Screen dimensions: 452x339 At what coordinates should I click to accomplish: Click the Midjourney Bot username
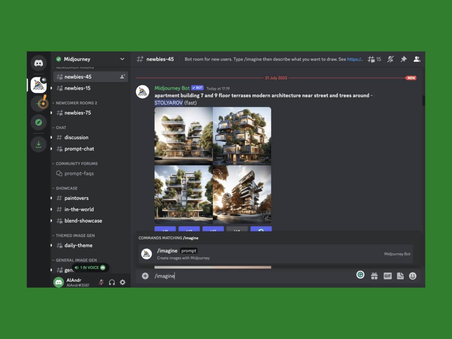click(x=172, y=88)
